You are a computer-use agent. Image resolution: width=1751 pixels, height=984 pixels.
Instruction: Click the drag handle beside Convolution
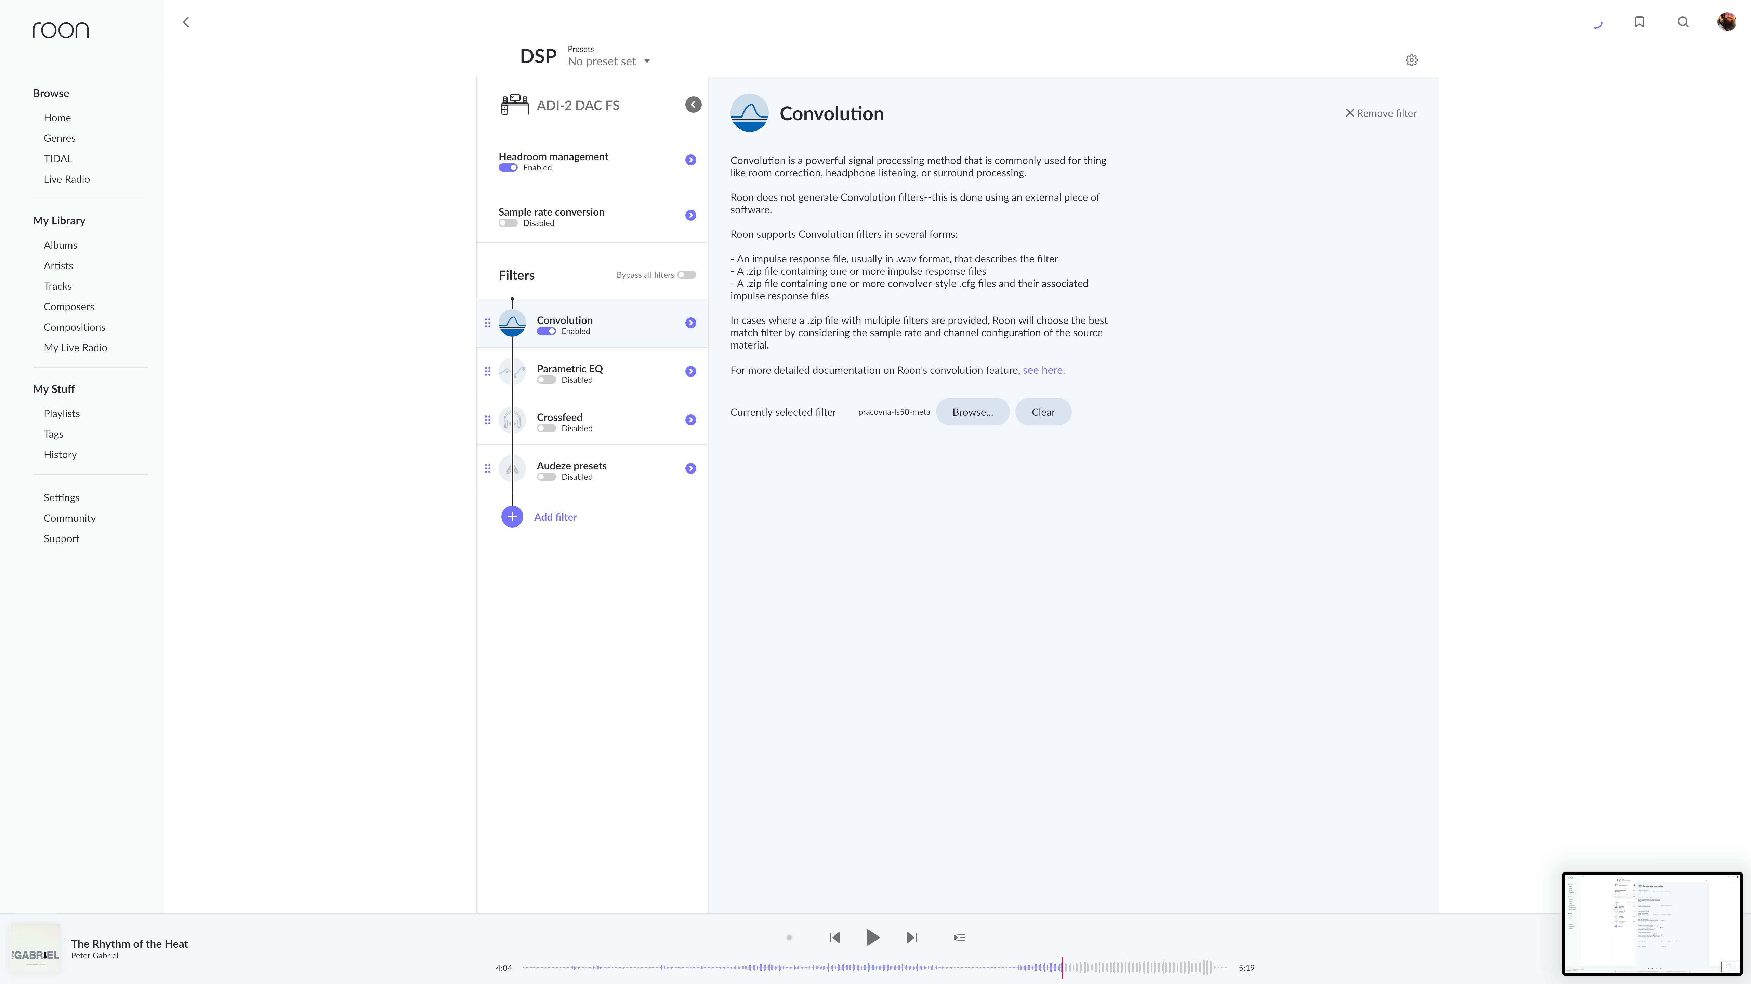[x=487, y=323]
